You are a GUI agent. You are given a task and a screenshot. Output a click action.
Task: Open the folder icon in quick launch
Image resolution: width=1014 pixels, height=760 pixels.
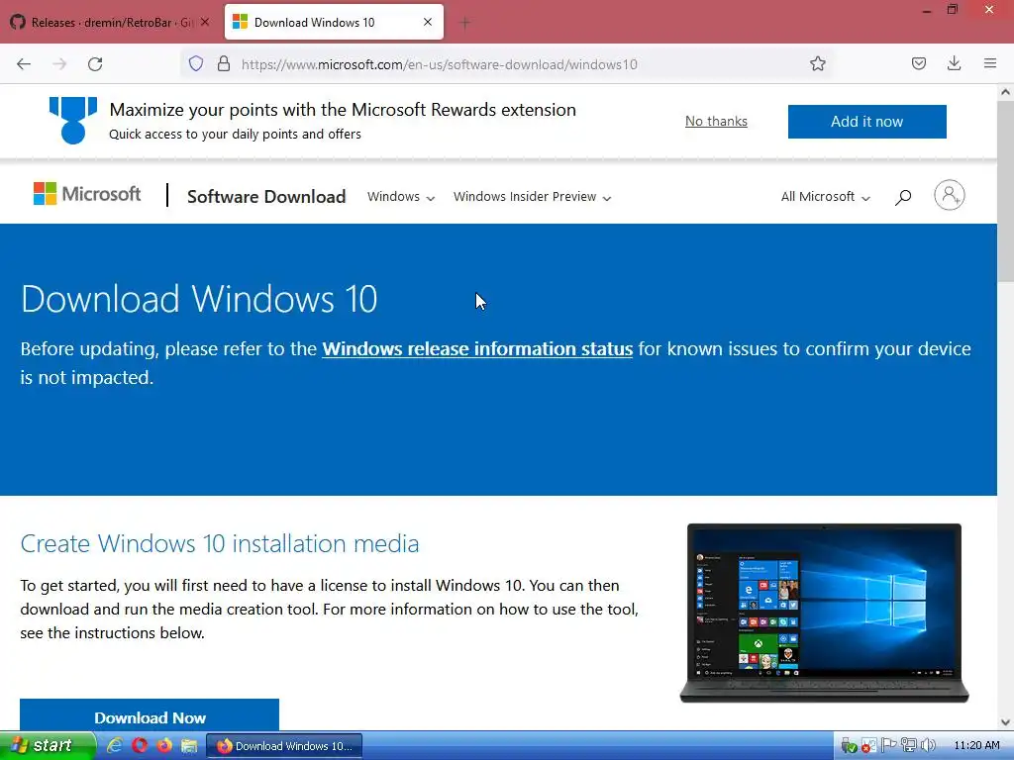click(x=189, y=746)
